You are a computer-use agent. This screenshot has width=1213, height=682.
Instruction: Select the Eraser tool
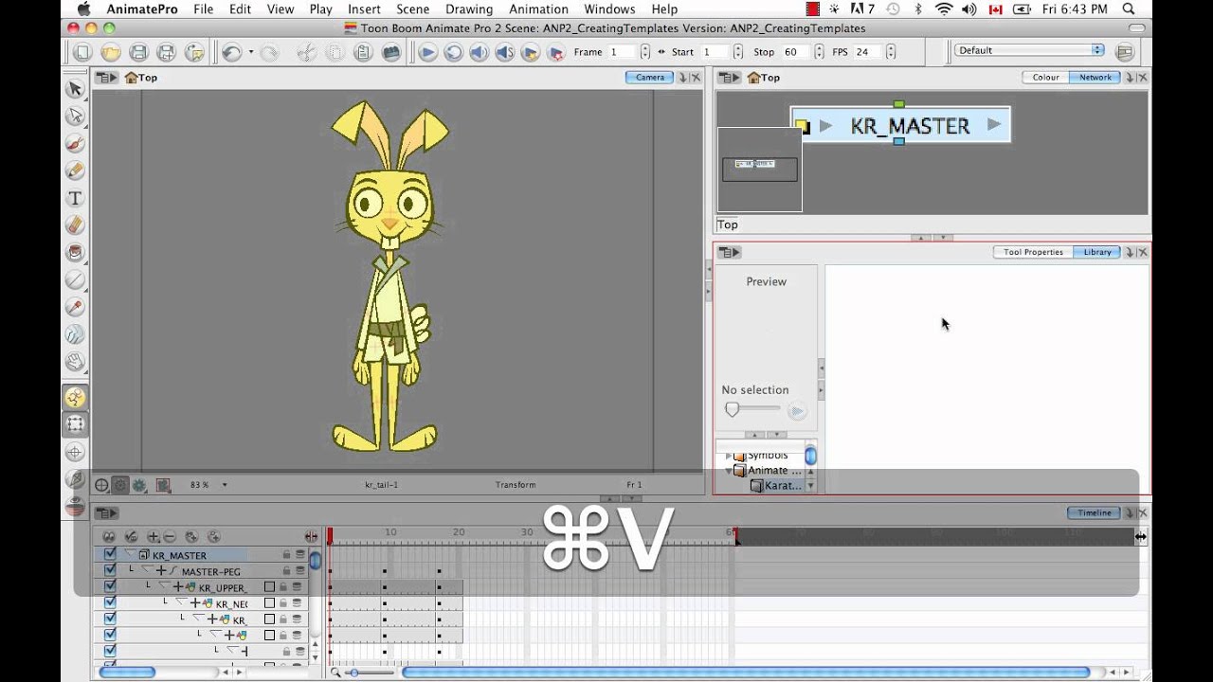[75, 225]
